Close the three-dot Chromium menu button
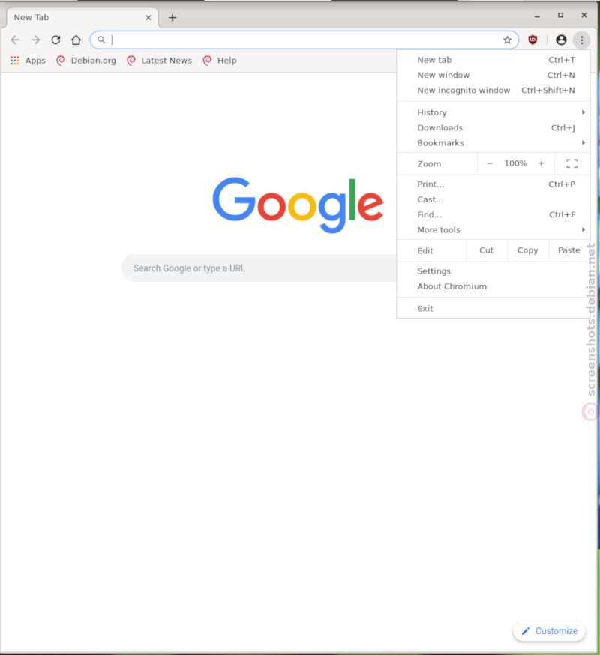Image resolution: width=600 pixels, height=655 pixels. click(581, 40)
